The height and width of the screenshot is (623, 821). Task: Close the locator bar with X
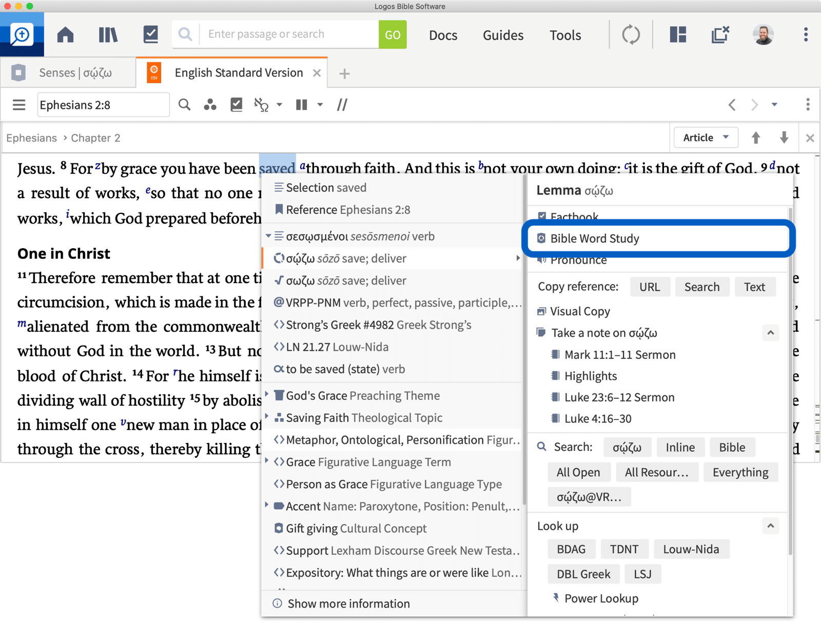click(810, 138)
